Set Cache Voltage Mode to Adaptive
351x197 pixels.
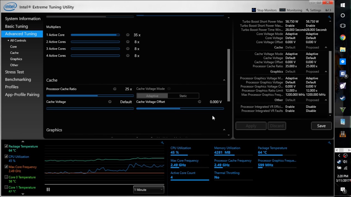(x=152, y=96)
